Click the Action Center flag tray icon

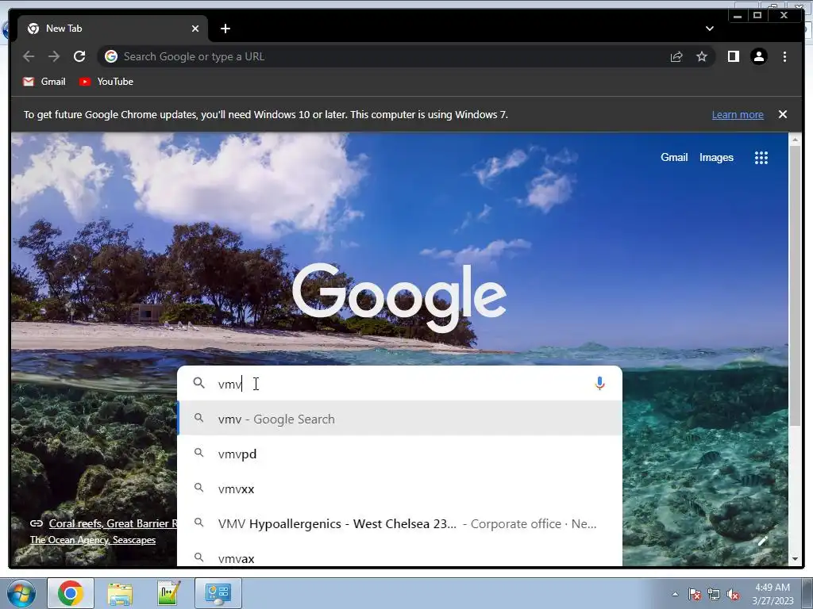[x=695, y=594]
